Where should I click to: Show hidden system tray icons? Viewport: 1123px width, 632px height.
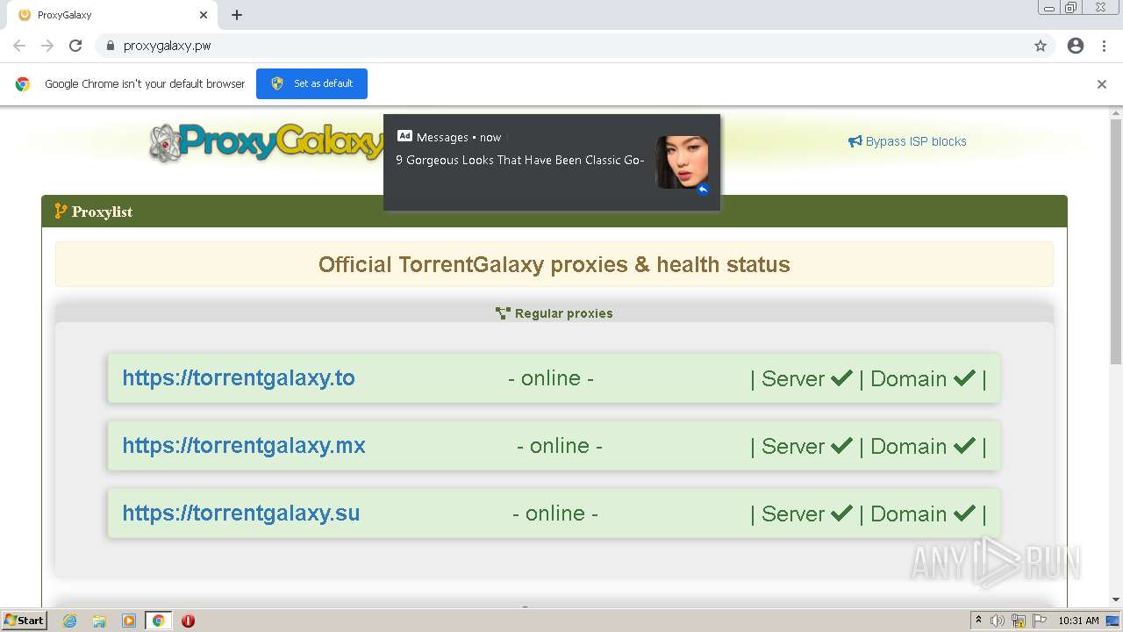tap(978, 621)
